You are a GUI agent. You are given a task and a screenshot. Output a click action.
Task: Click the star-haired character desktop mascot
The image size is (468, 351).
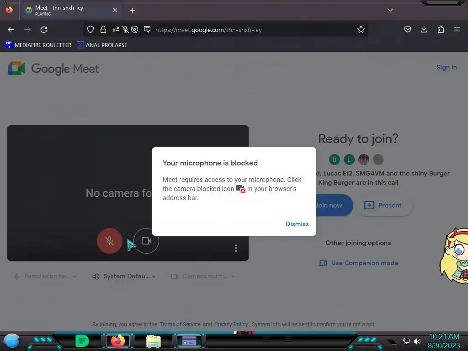[x=454, y=256]
